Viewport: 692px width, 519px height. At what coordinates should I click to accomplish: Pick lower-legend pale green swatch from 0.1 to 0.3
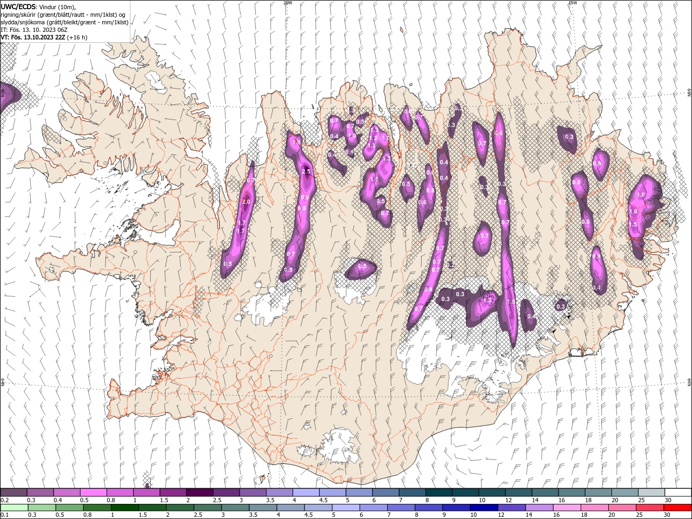14,508
